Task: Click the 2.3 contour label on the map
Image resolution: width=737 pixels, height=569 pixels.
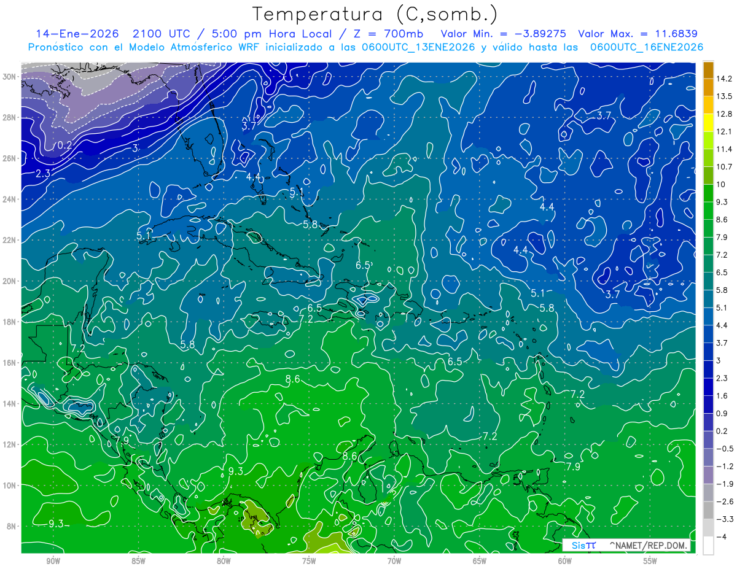Action: (x=43, y=174)
